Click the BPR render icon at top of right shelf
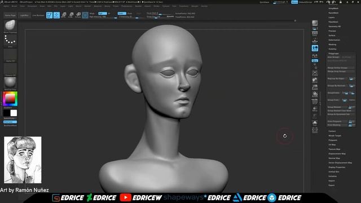This screenshot has width=361, height=203. pyautogui.click(x=315, y=23)
